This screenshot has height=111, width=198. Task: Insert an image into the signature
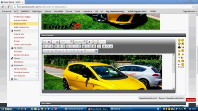91,46
